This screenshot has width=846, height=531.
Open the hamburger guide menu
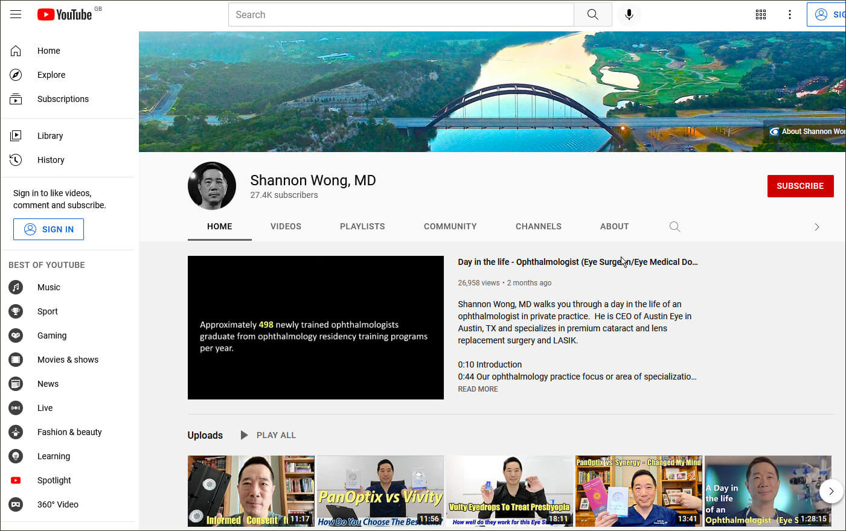pyautogui.click(x=16, y=14)
